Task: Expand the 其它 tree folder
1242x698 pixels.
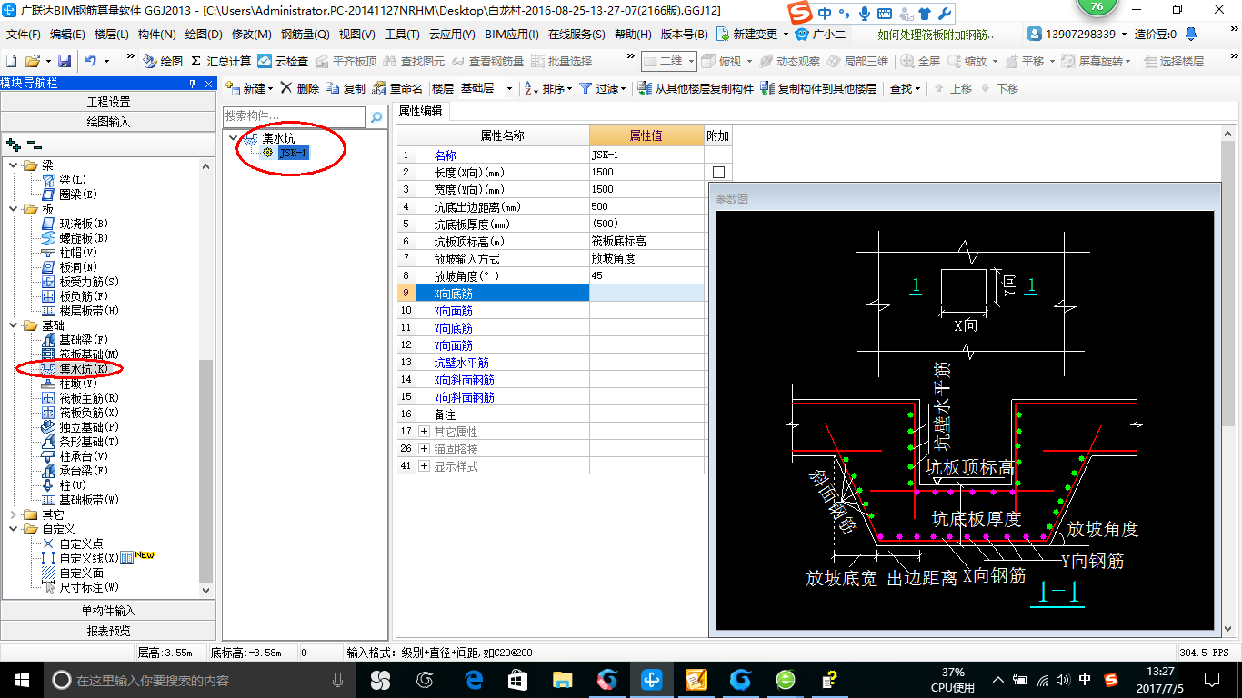Action: click(13, 514)
